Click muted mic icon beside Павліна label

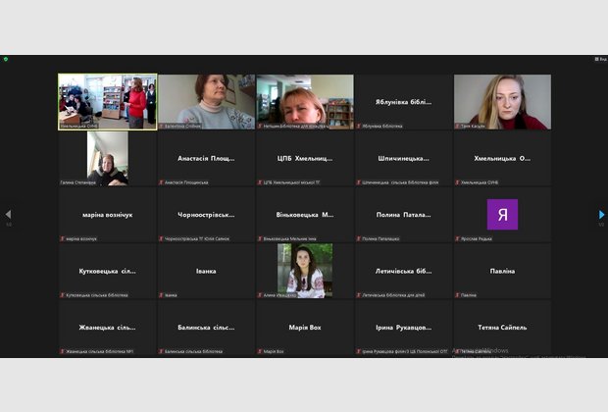pos(458,294)
